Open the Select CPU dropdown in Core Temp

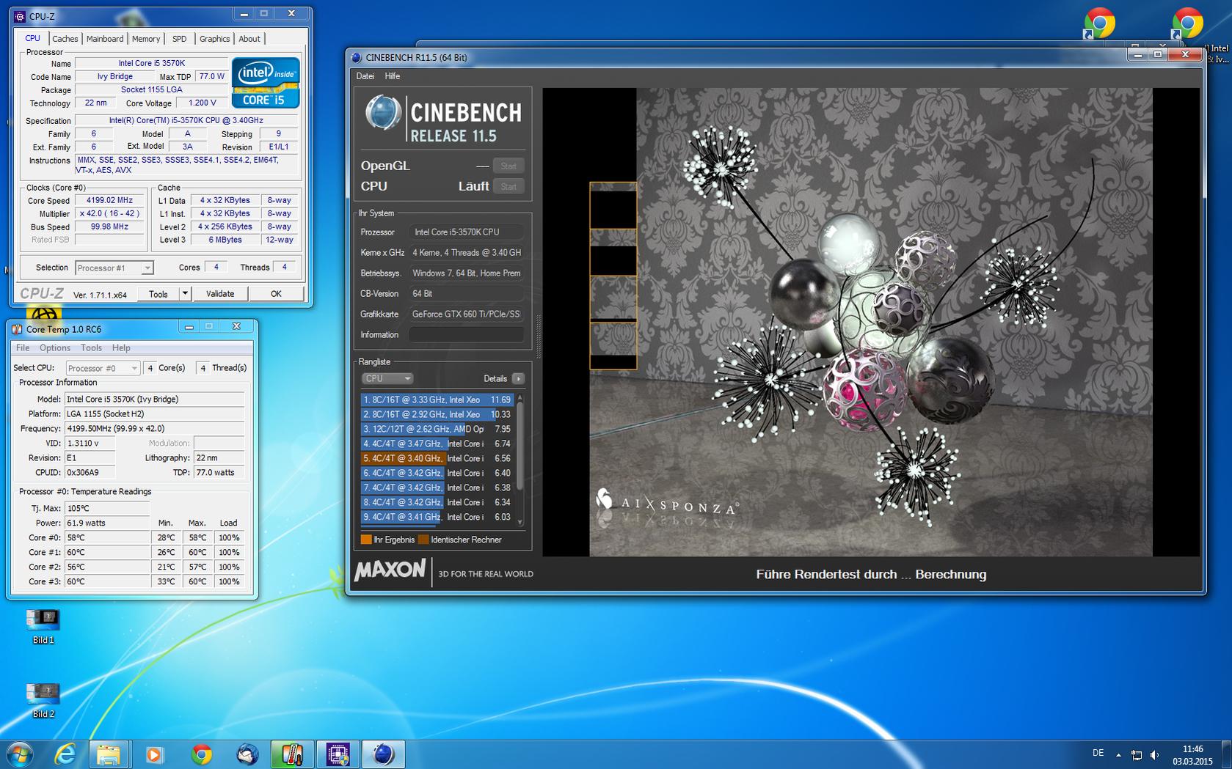click(x=103, y=368)
